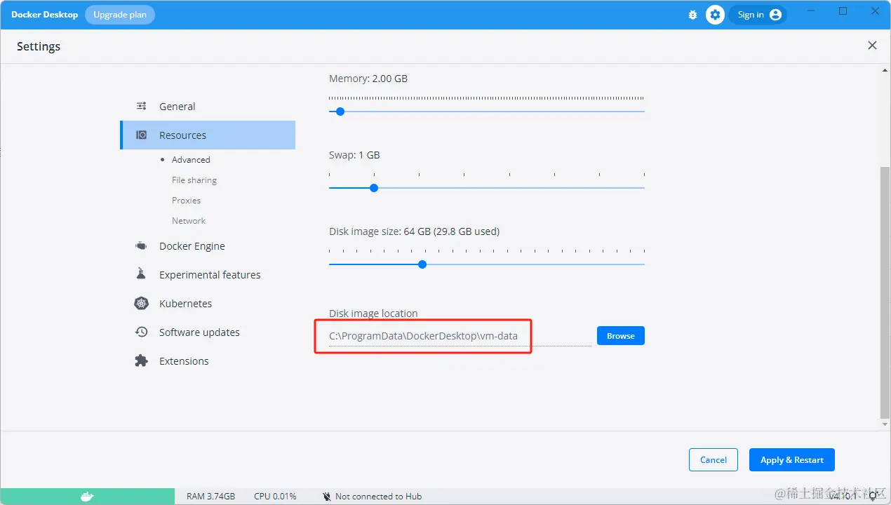Click the user avatar icon beside Sign in
Viewport: 891px width, 505px height.
point(775,15)
